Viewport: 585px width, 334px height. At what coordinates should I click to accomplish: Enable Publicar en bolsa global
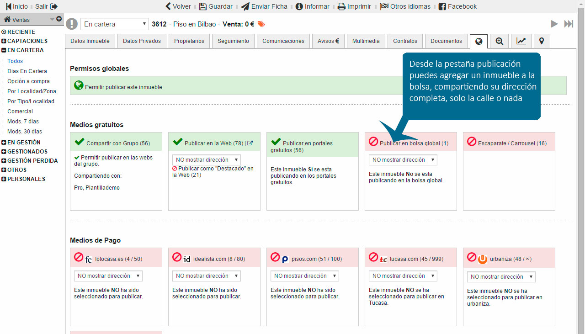point(373,142)
